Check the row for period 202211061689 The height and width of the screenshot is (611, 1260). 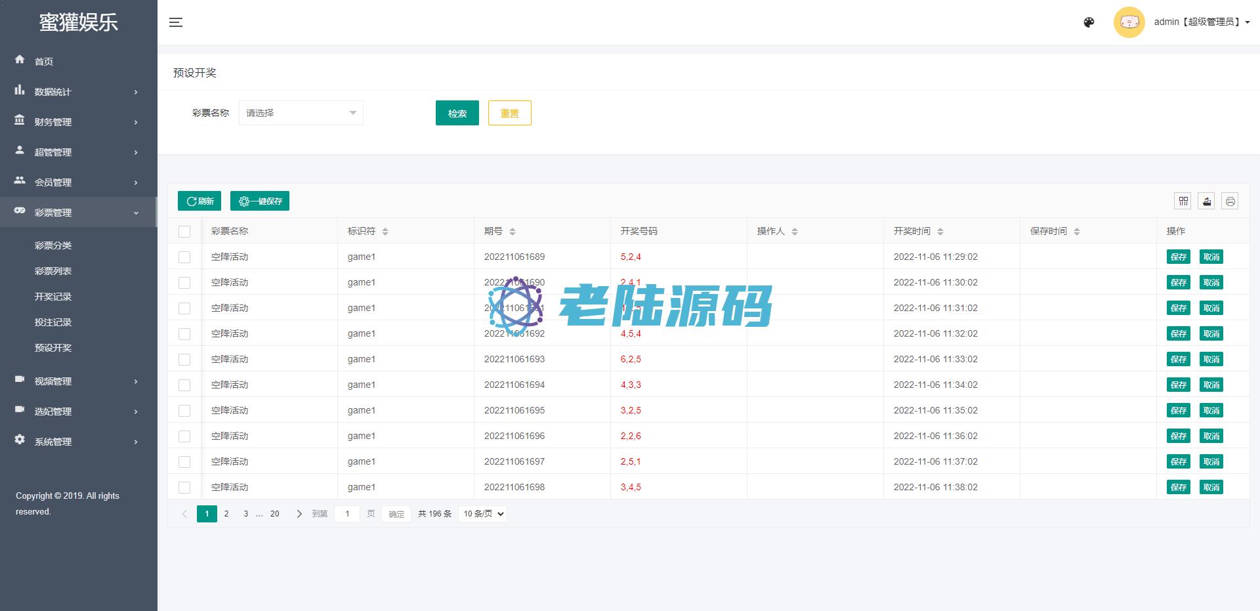point(184,257)
